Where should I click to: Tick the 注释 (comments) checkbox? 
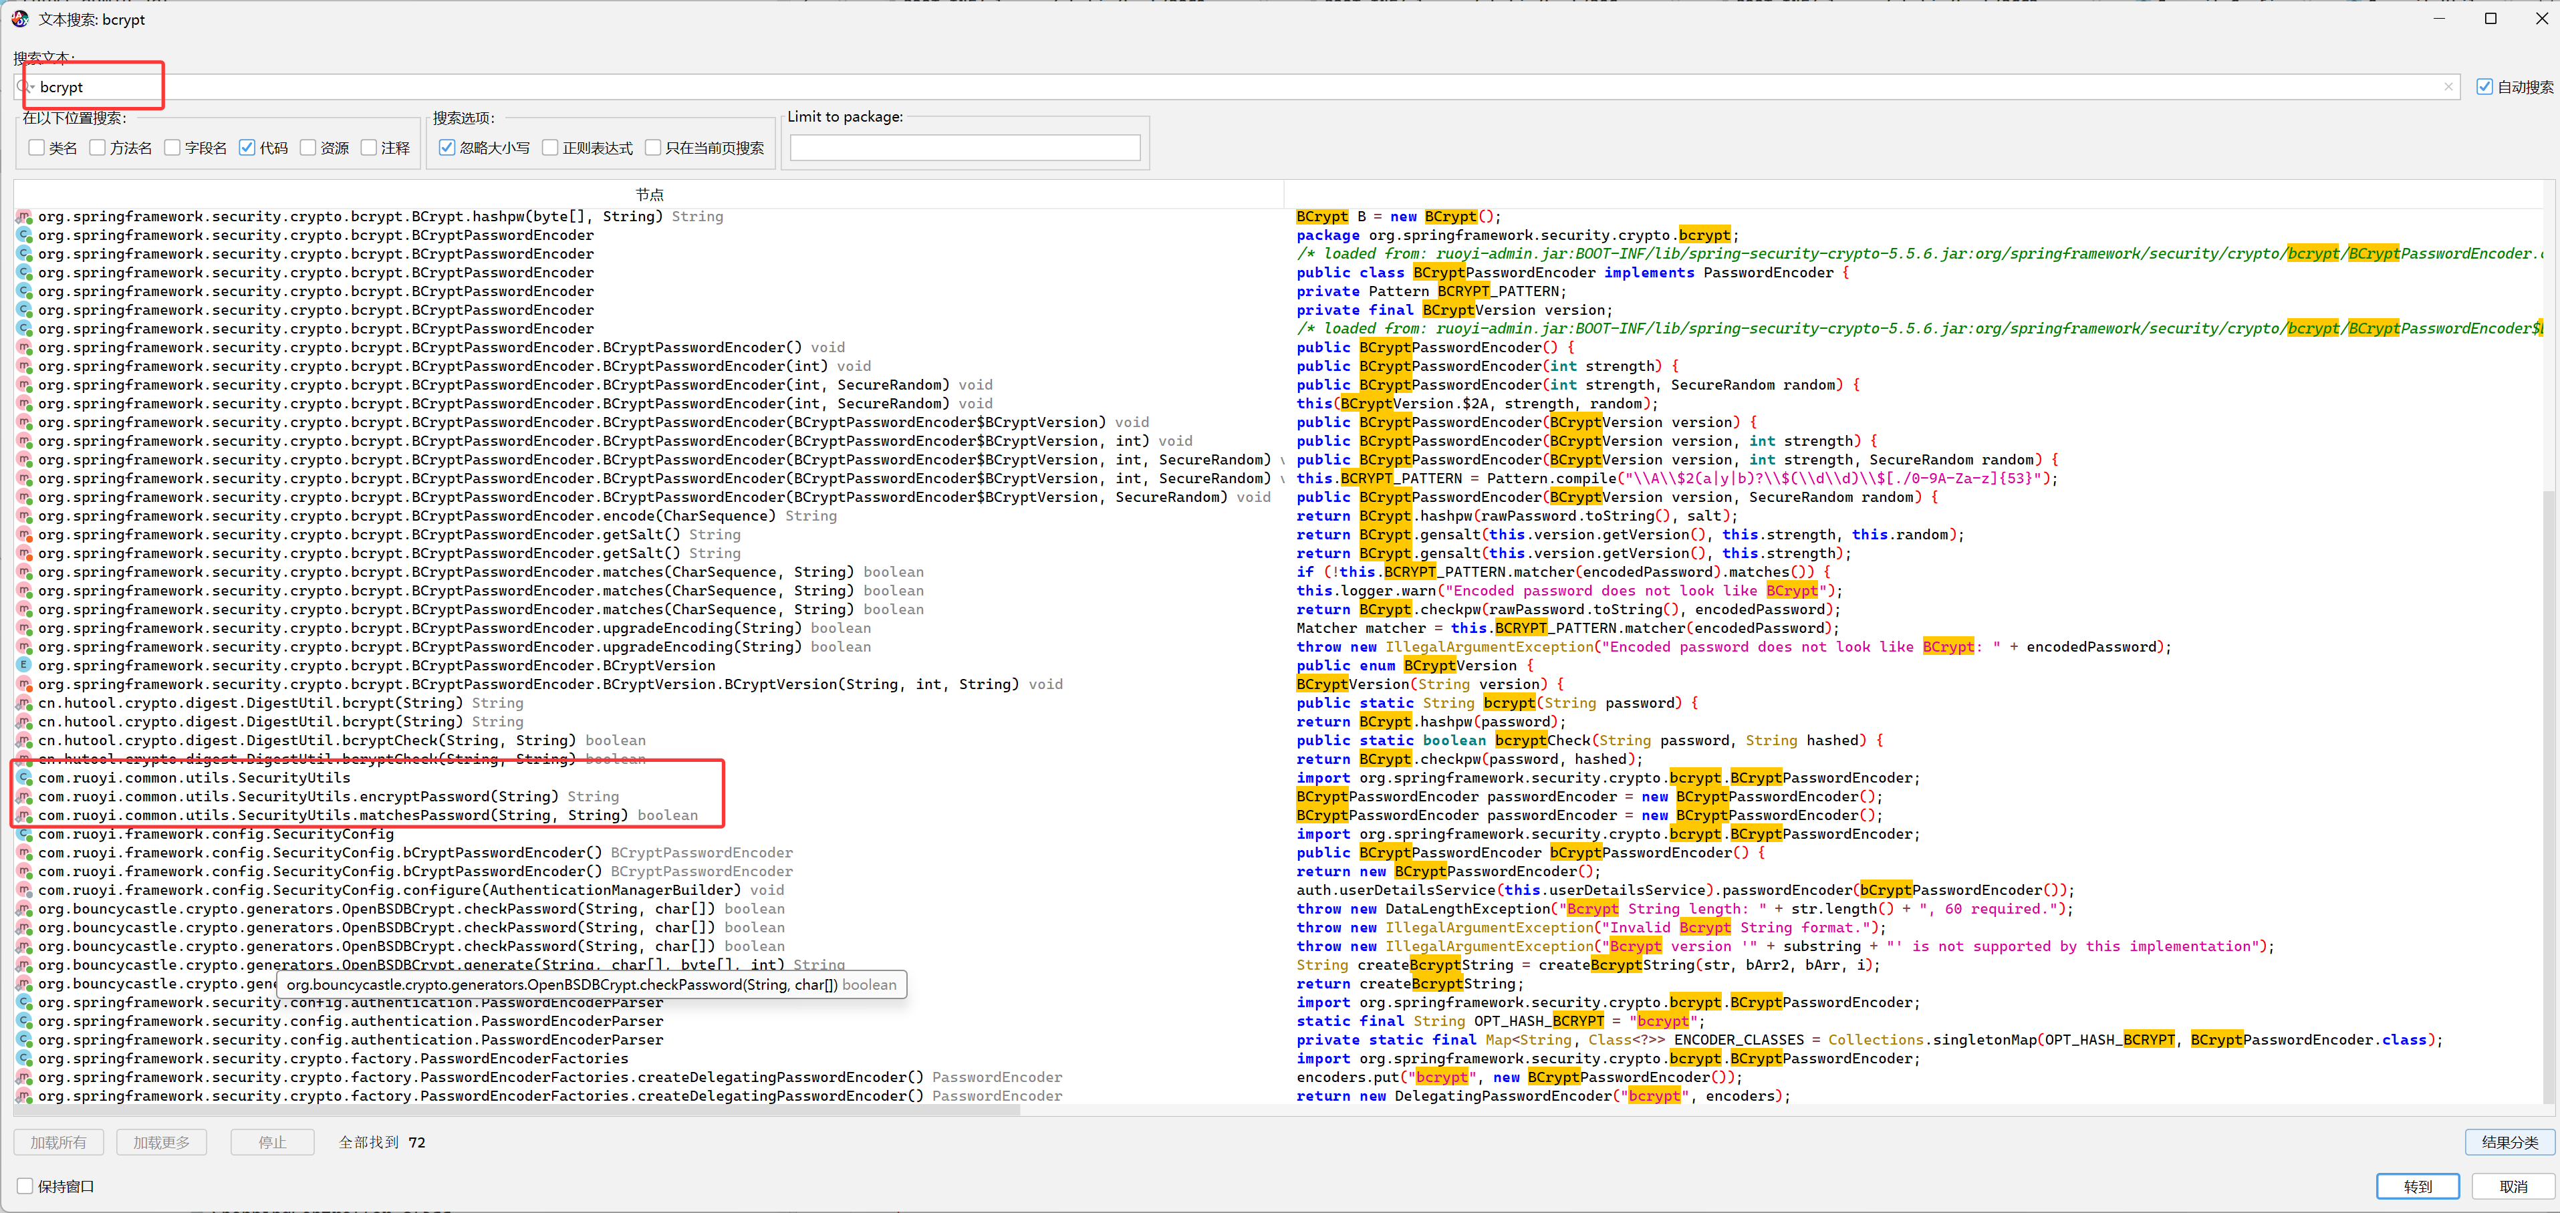pyautogui.click(x=369, y=148)
